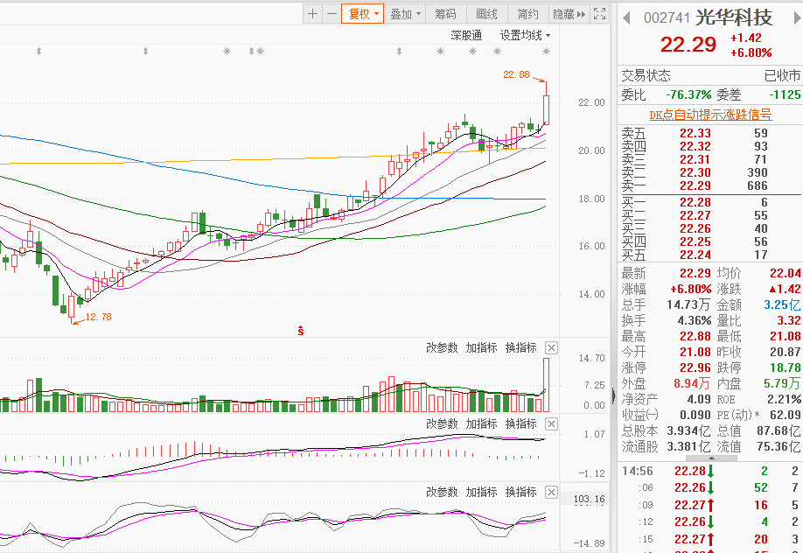The height and width of the screenshot is (553, 803).
Task: Click the rightmost event star marker
Action: point(547,52)
